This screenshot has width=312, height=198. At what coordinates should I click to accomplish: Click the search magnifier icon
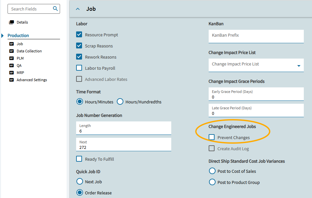tap(55, 9)
